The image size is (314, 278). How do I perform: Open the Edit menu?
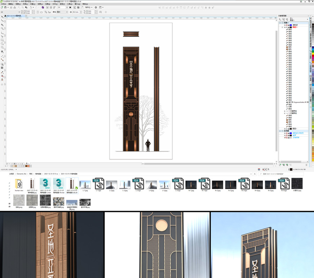pos(11,4)
